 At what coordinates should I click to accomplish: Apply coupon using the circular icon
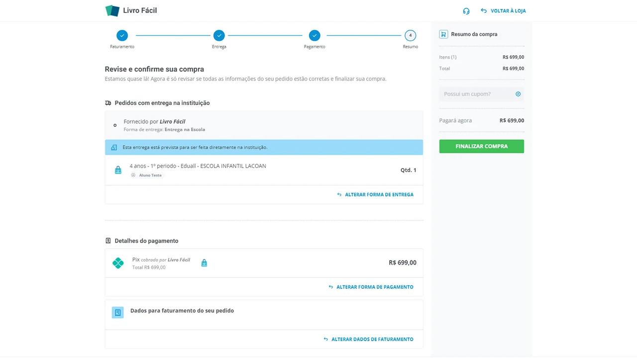point(518,94)
